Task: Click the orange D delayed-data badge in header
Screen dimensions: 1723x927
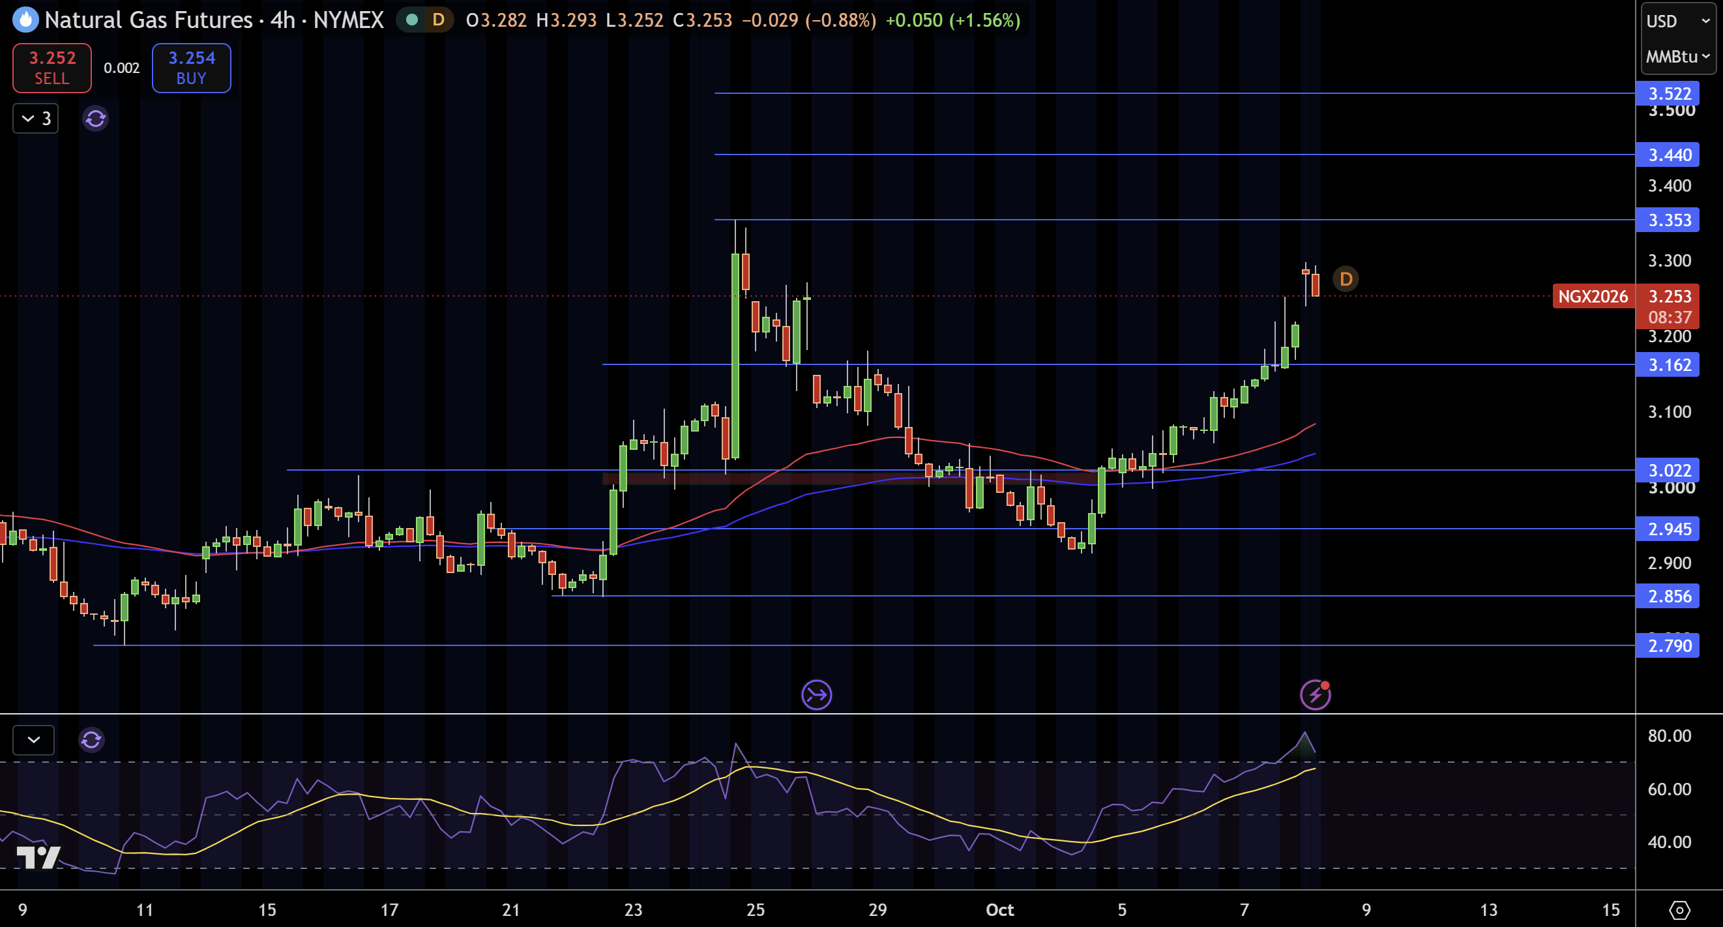Action: [x=438, y=20]
